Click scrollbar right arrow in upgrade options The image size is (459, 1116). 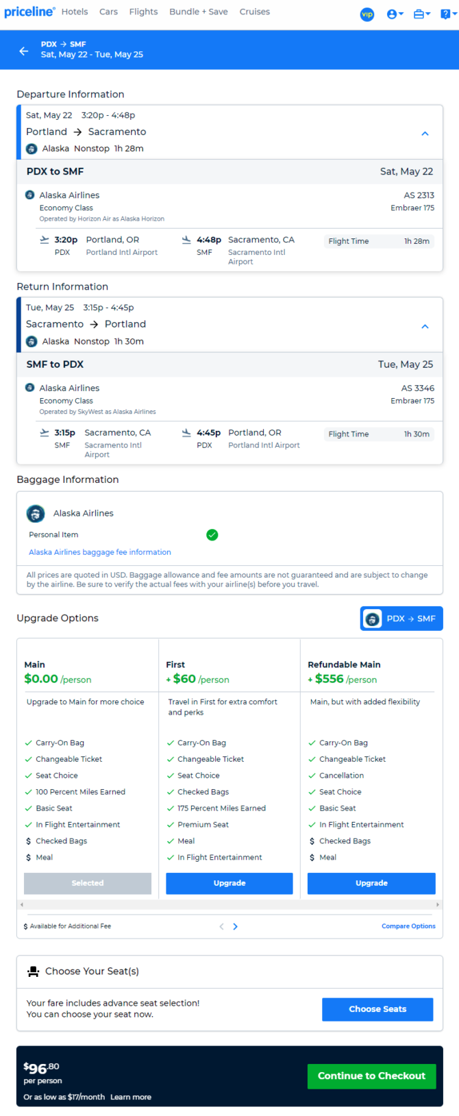click(438, 905)
